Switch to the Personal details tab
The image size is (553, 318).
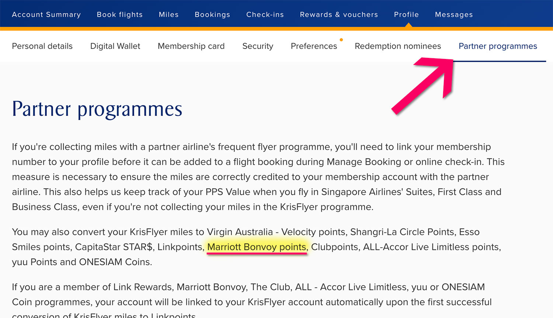42,46
